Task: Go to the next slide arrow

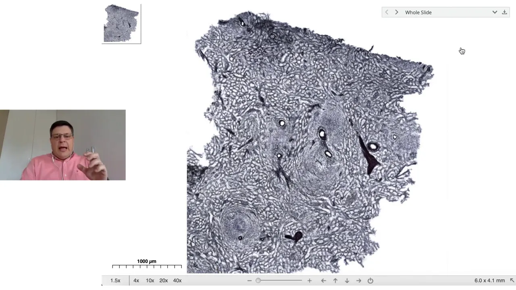Action: tap(397, 12)
